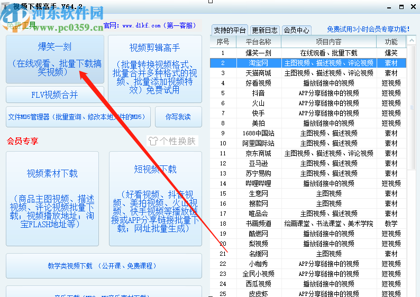Screen dimensions: 420x297
Task: Open 教学类视频下载 button
Action: pyautogui.click(x=104, y=266)
